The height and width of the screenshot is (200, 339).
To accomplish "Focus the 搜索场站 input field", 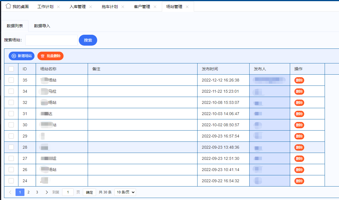I will (51, 40).
